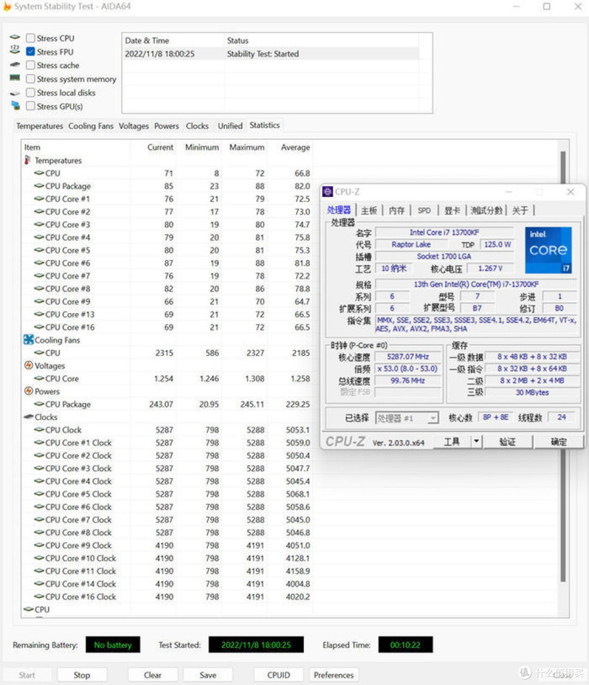Click the Temperatures thermometer icon
The width and height of the screenshot is (589, 685).
coord(27,160)
